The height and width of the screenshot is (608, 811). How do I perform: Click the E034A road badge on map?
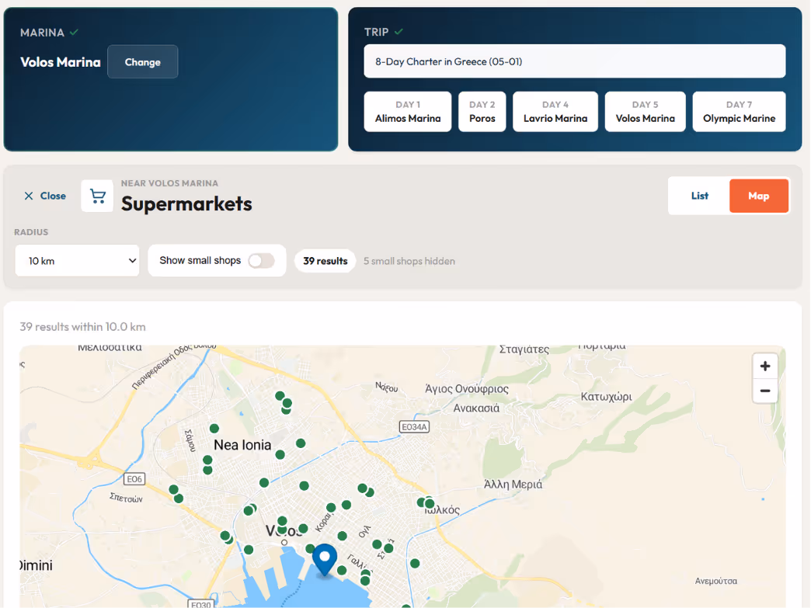pyautogui.click(x=414, y=427)
